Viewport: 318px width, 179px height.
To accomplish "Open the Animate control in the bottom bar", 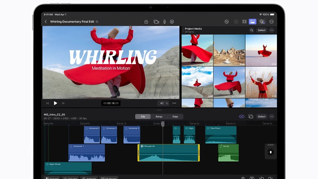I will 89,178.
